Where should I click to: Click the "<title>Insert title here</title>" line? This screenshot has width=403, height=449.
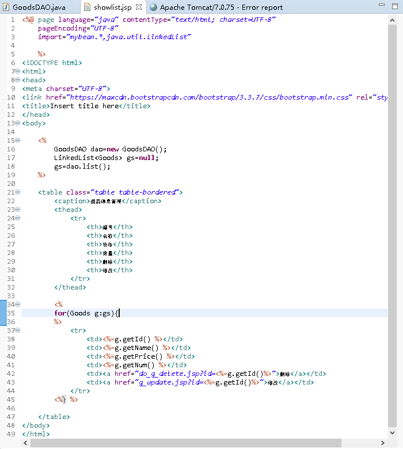tap(86, 106)
